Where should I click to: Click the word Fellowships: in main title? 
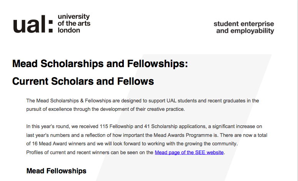pyautogui.click(x=157, y=64)
